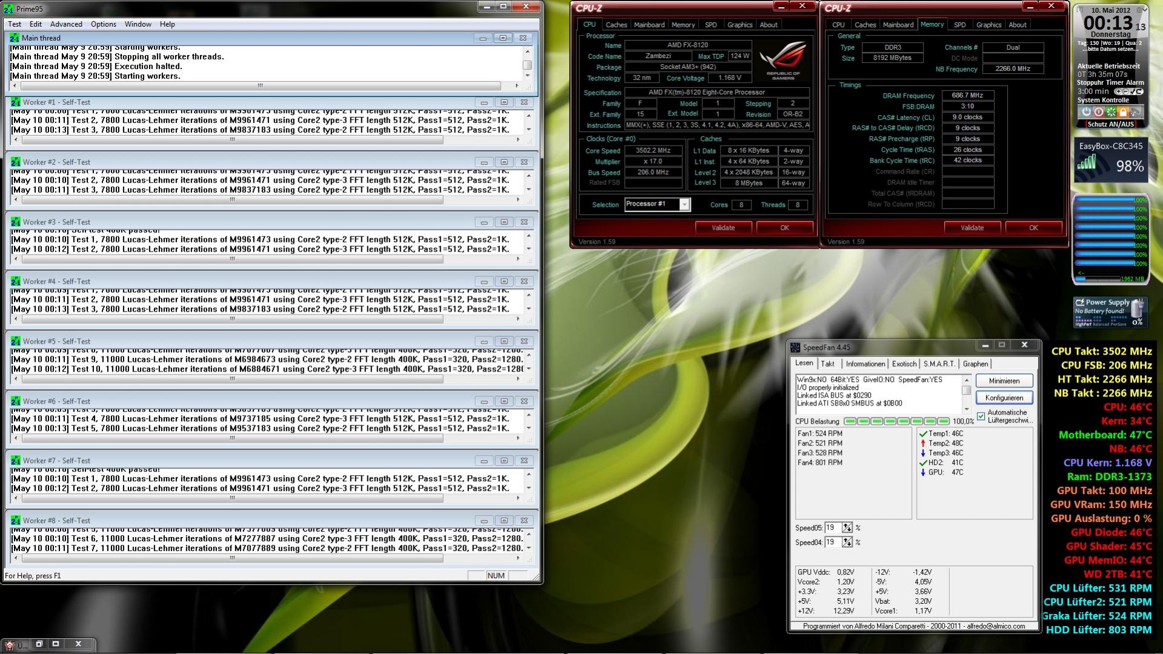Open the Options menu in Prime95
This screenshot has height=654, width=1163.
pos(104,24)
